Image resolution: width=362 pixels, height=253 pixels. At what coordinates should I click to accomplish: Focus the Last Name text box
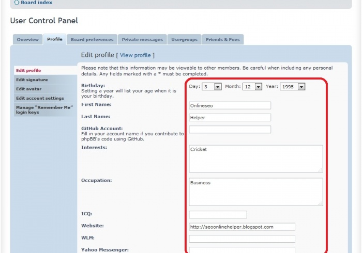(230, 117)
